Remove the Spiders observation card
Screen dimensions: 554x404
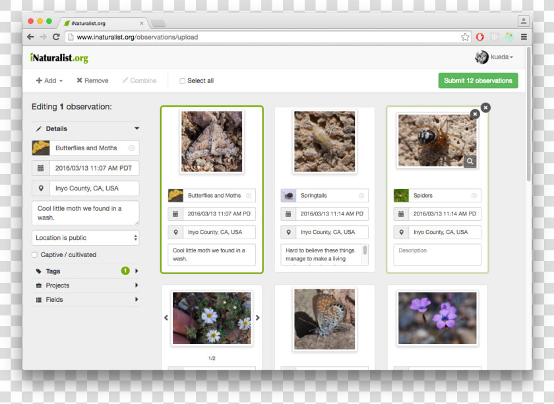[x=486, y=107]
